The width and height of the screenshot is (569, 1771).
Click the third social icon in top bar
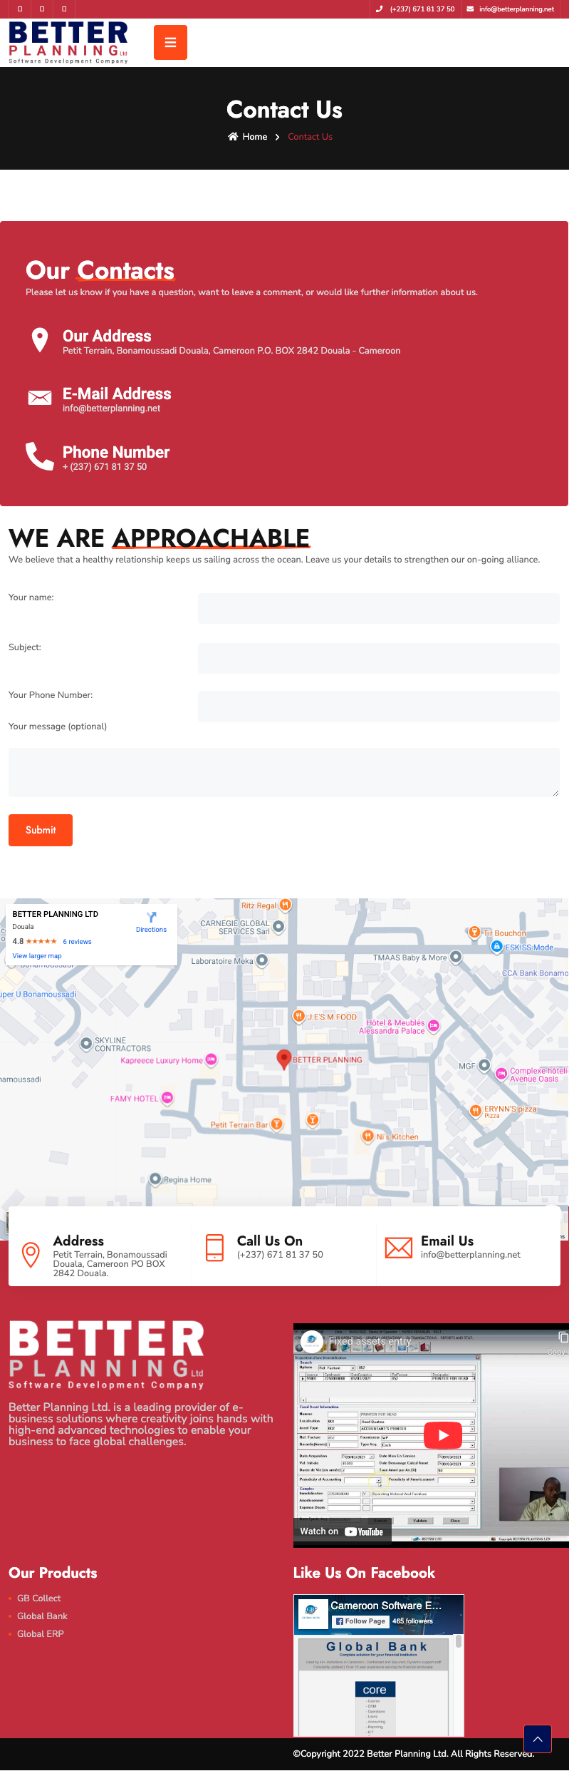click(64, 9)
